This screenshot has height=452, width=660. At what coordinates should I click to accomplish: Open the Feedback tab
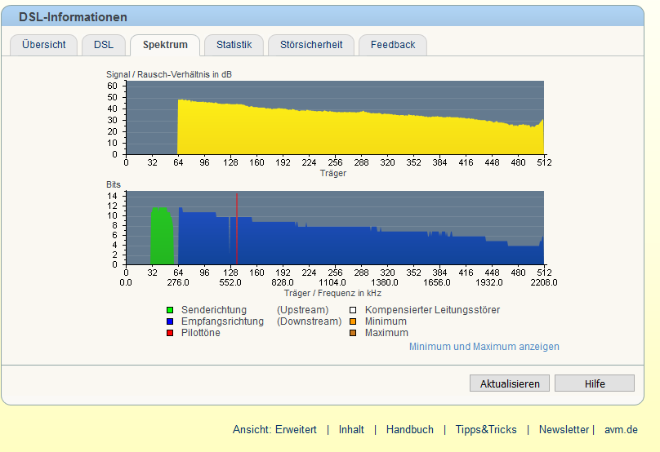(x=393, y=45)
